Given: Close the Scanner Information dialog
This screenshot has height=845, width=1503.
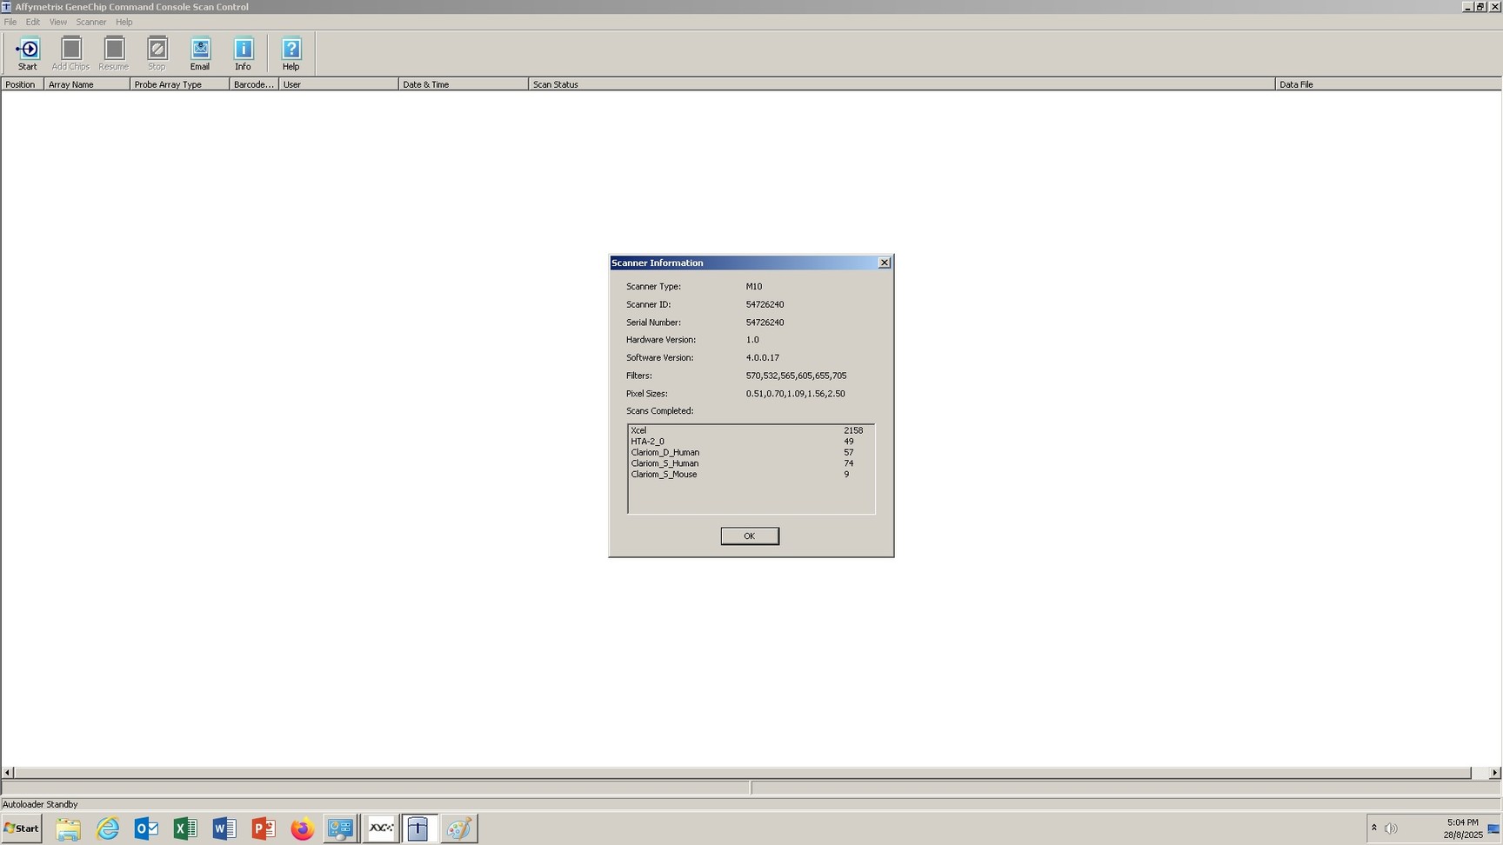Looking at the screenshot, I should tap(885, 263).
